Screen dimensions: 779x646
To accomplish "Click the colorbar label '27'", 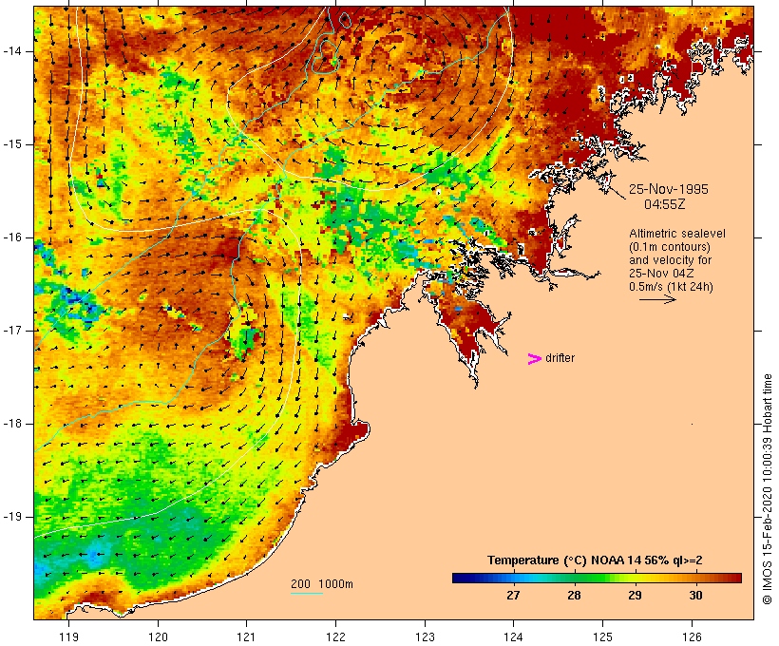I will pos(513,595).
